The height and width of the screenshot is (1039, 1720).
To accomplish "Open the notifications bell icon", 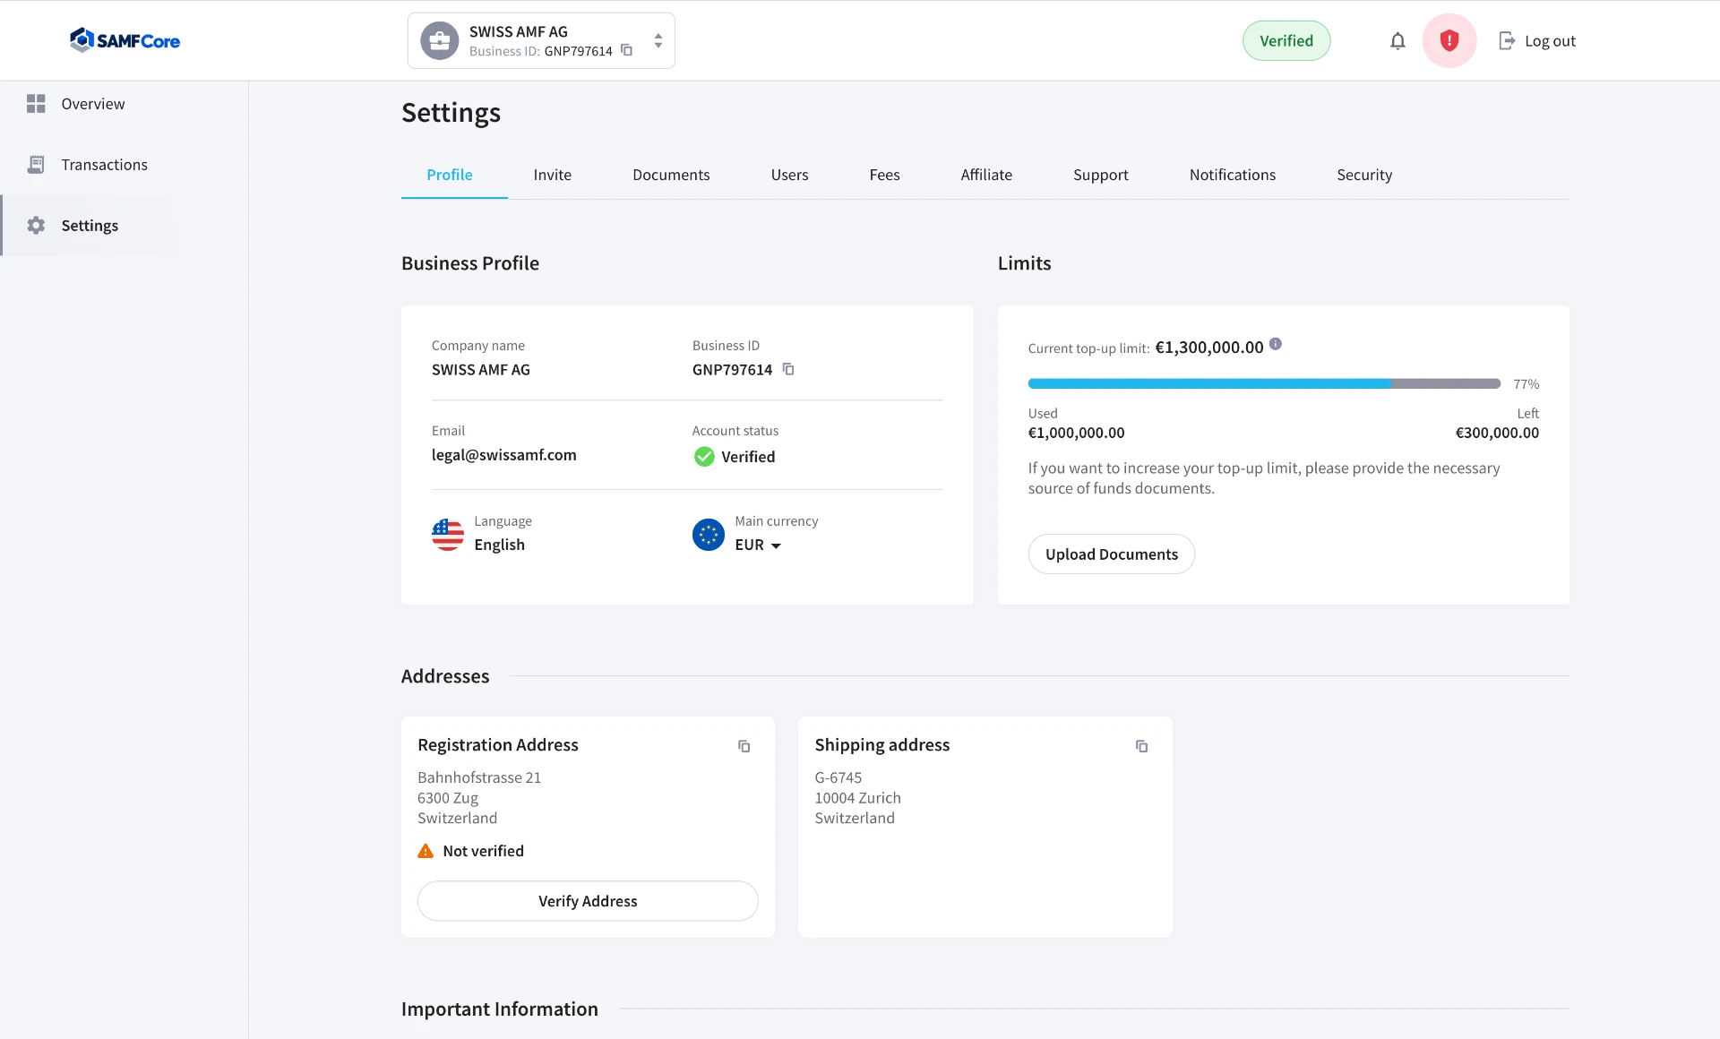I will coord(1397,40).
